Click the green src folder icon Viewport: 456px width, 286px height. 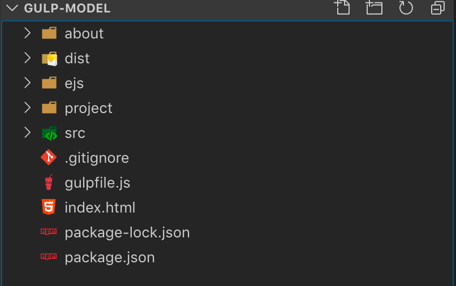[x=49, y=133]
